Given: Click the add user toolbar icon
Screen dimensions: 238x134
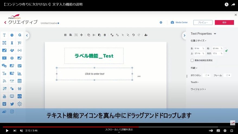Looking at the screenshot, I should point(146,35).
